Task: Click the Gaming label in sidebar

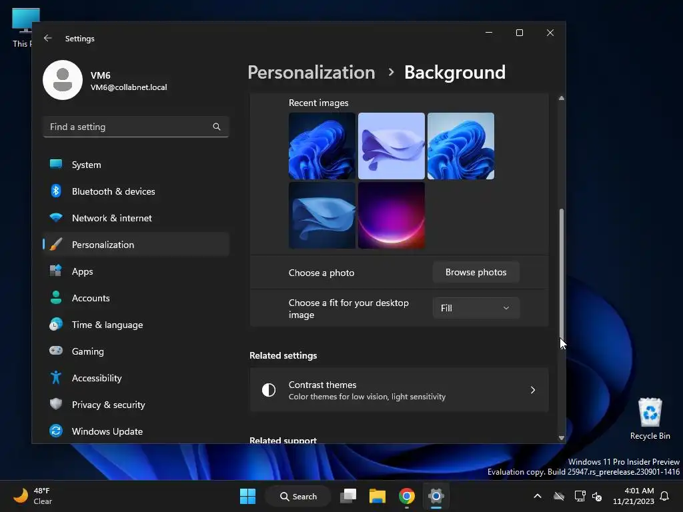Action: 87,352
